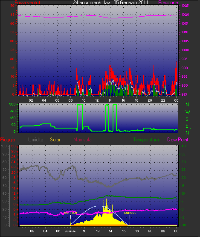Viewport: 200px width, 237px height.
Task: Click humidity axis value '100'
Action: click(4, 146)
